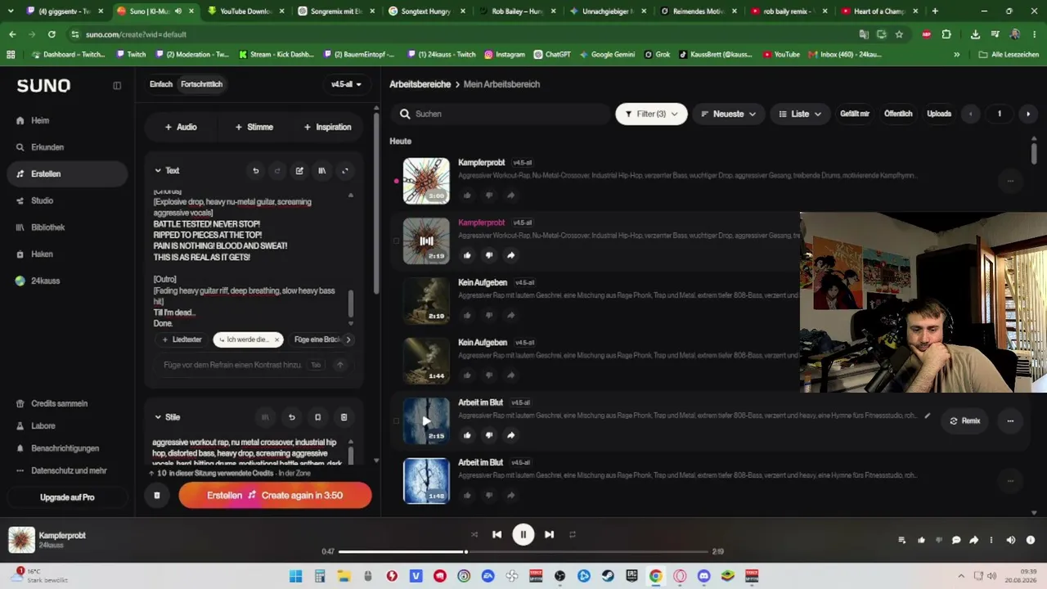Open the Liste view dropdown
The image size is (1047, 589).
tap(800, 114)
